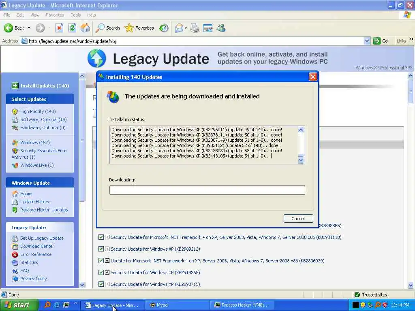The width and height of the screenshot is (415, 311).
Task: Click the Refresh page icon
Action: pos(72,28)
